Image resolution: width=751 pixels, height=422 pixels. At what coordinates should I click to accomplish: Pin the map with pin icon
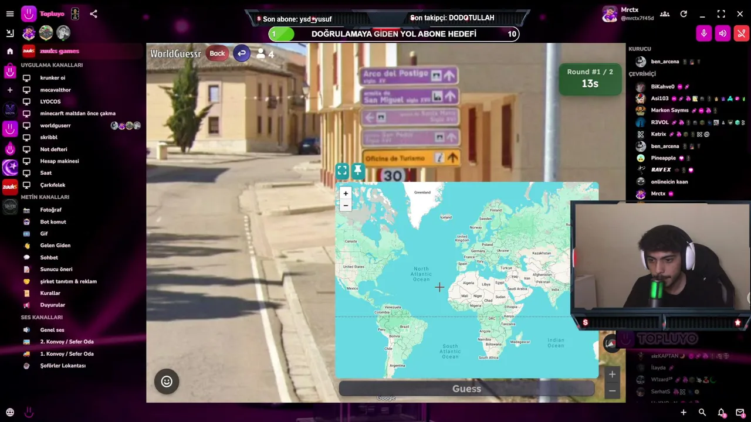pyautogui.click(x=357, y=171)
